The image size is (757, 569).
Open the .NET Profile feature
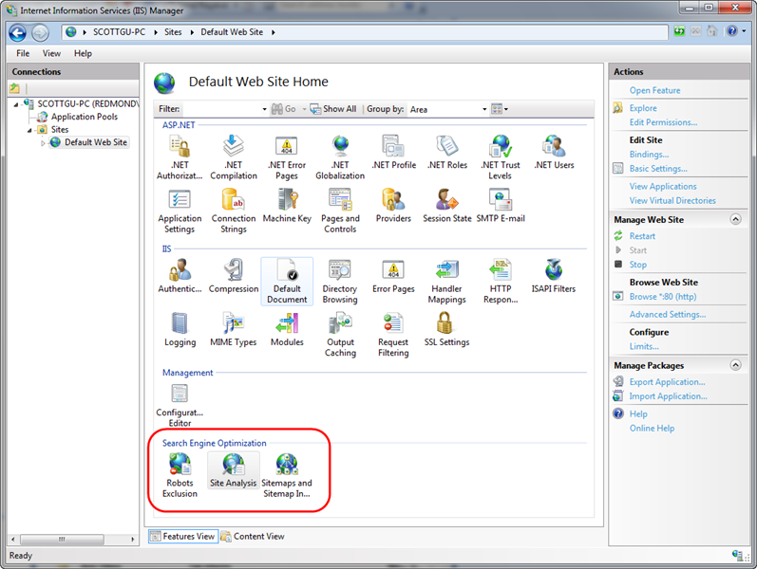coord(393,153)
